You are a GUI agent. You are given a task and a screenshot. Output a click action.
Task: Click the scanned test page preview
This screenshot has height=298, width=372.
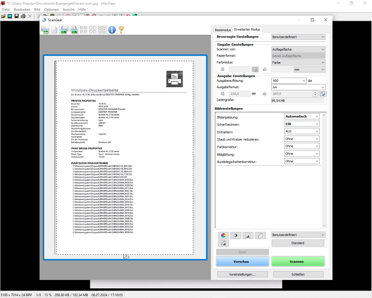pyautogui.click(x=125, y=157)
